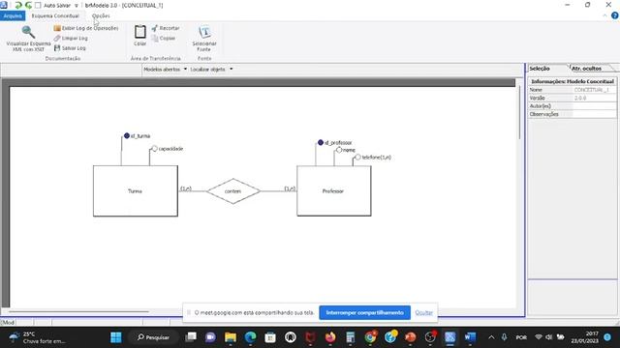620x348 pixels.
Task: Select the telefone(1,n) attribute circle
Action: pos(357,157)
